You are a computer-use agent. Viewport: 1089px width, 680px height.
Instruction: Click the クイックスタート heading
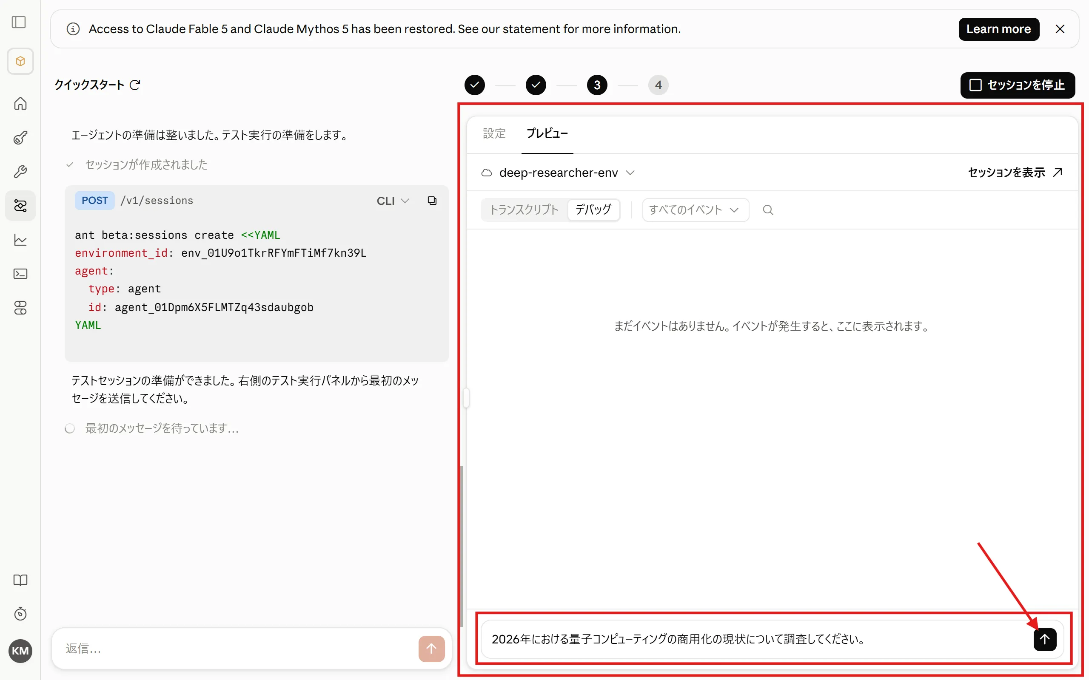point(89,85)
